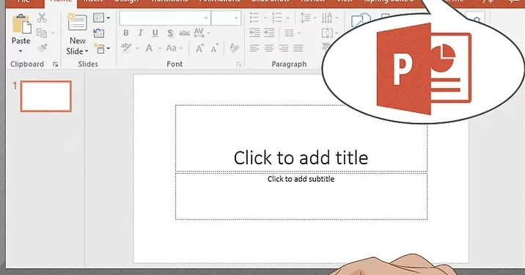Toggle Underline formatting

(x=155, y=33)
